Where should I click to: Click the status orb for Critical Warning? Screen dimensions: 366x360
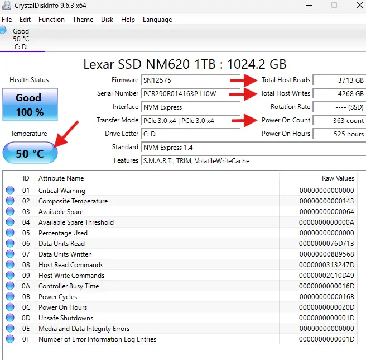pos(10,190)
